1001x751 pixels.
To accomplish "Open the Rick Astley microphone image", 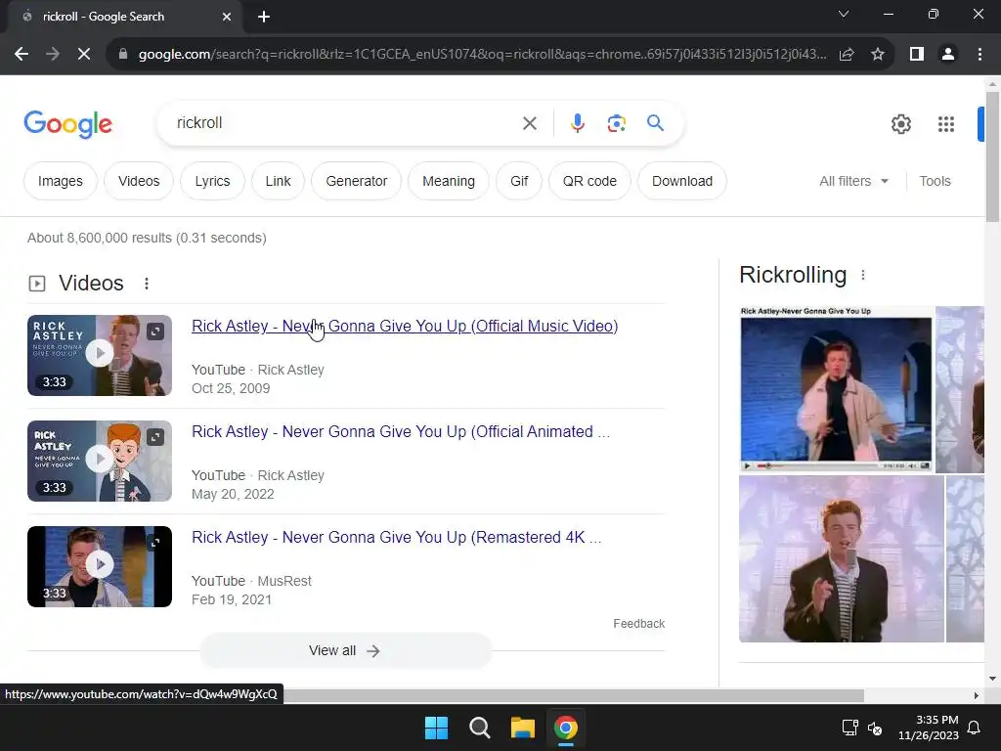I will [x=841, y=558].
